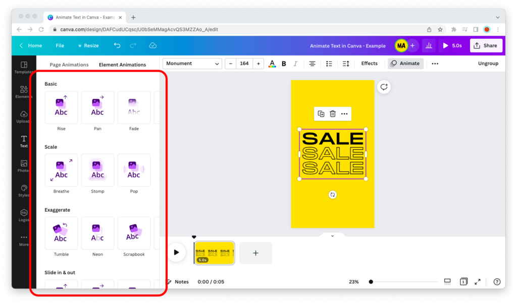Open the text color picker
517x303 pixels.
click(272, 64)
